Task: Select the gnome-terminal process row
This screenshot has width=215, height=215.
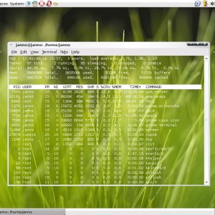Action: pos(105,125)
